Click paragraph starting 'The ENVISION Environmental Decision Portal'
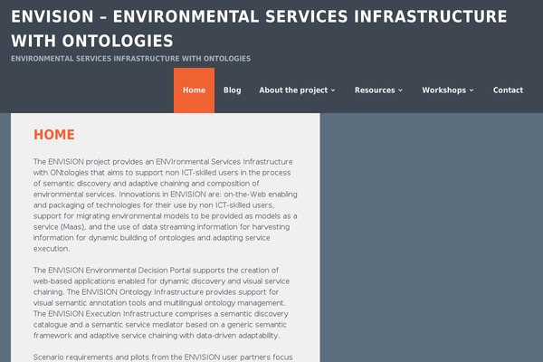Viewport: 543px width, 362px height. (161, 303)
